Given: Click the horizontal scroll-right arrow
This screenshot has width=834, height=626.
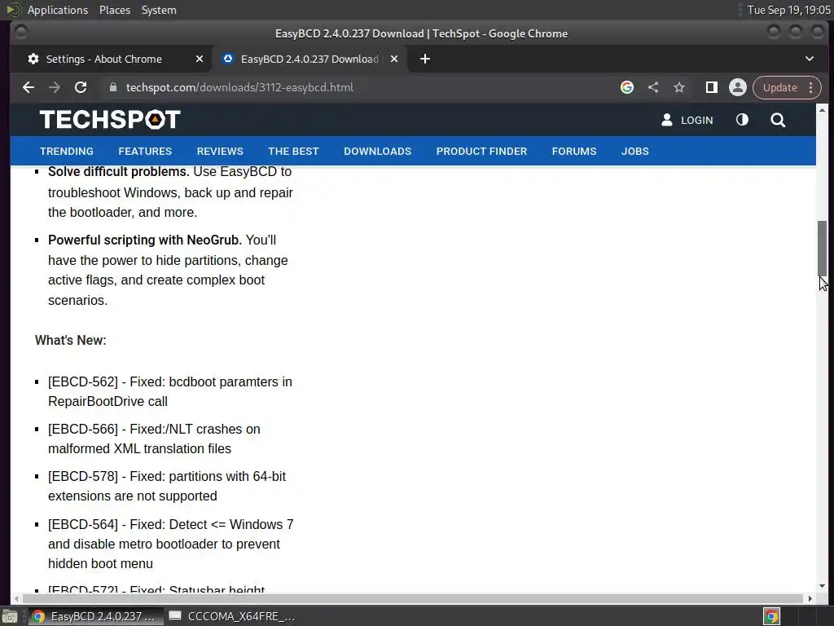Looking at the screenshot, I should pos(810,599).
